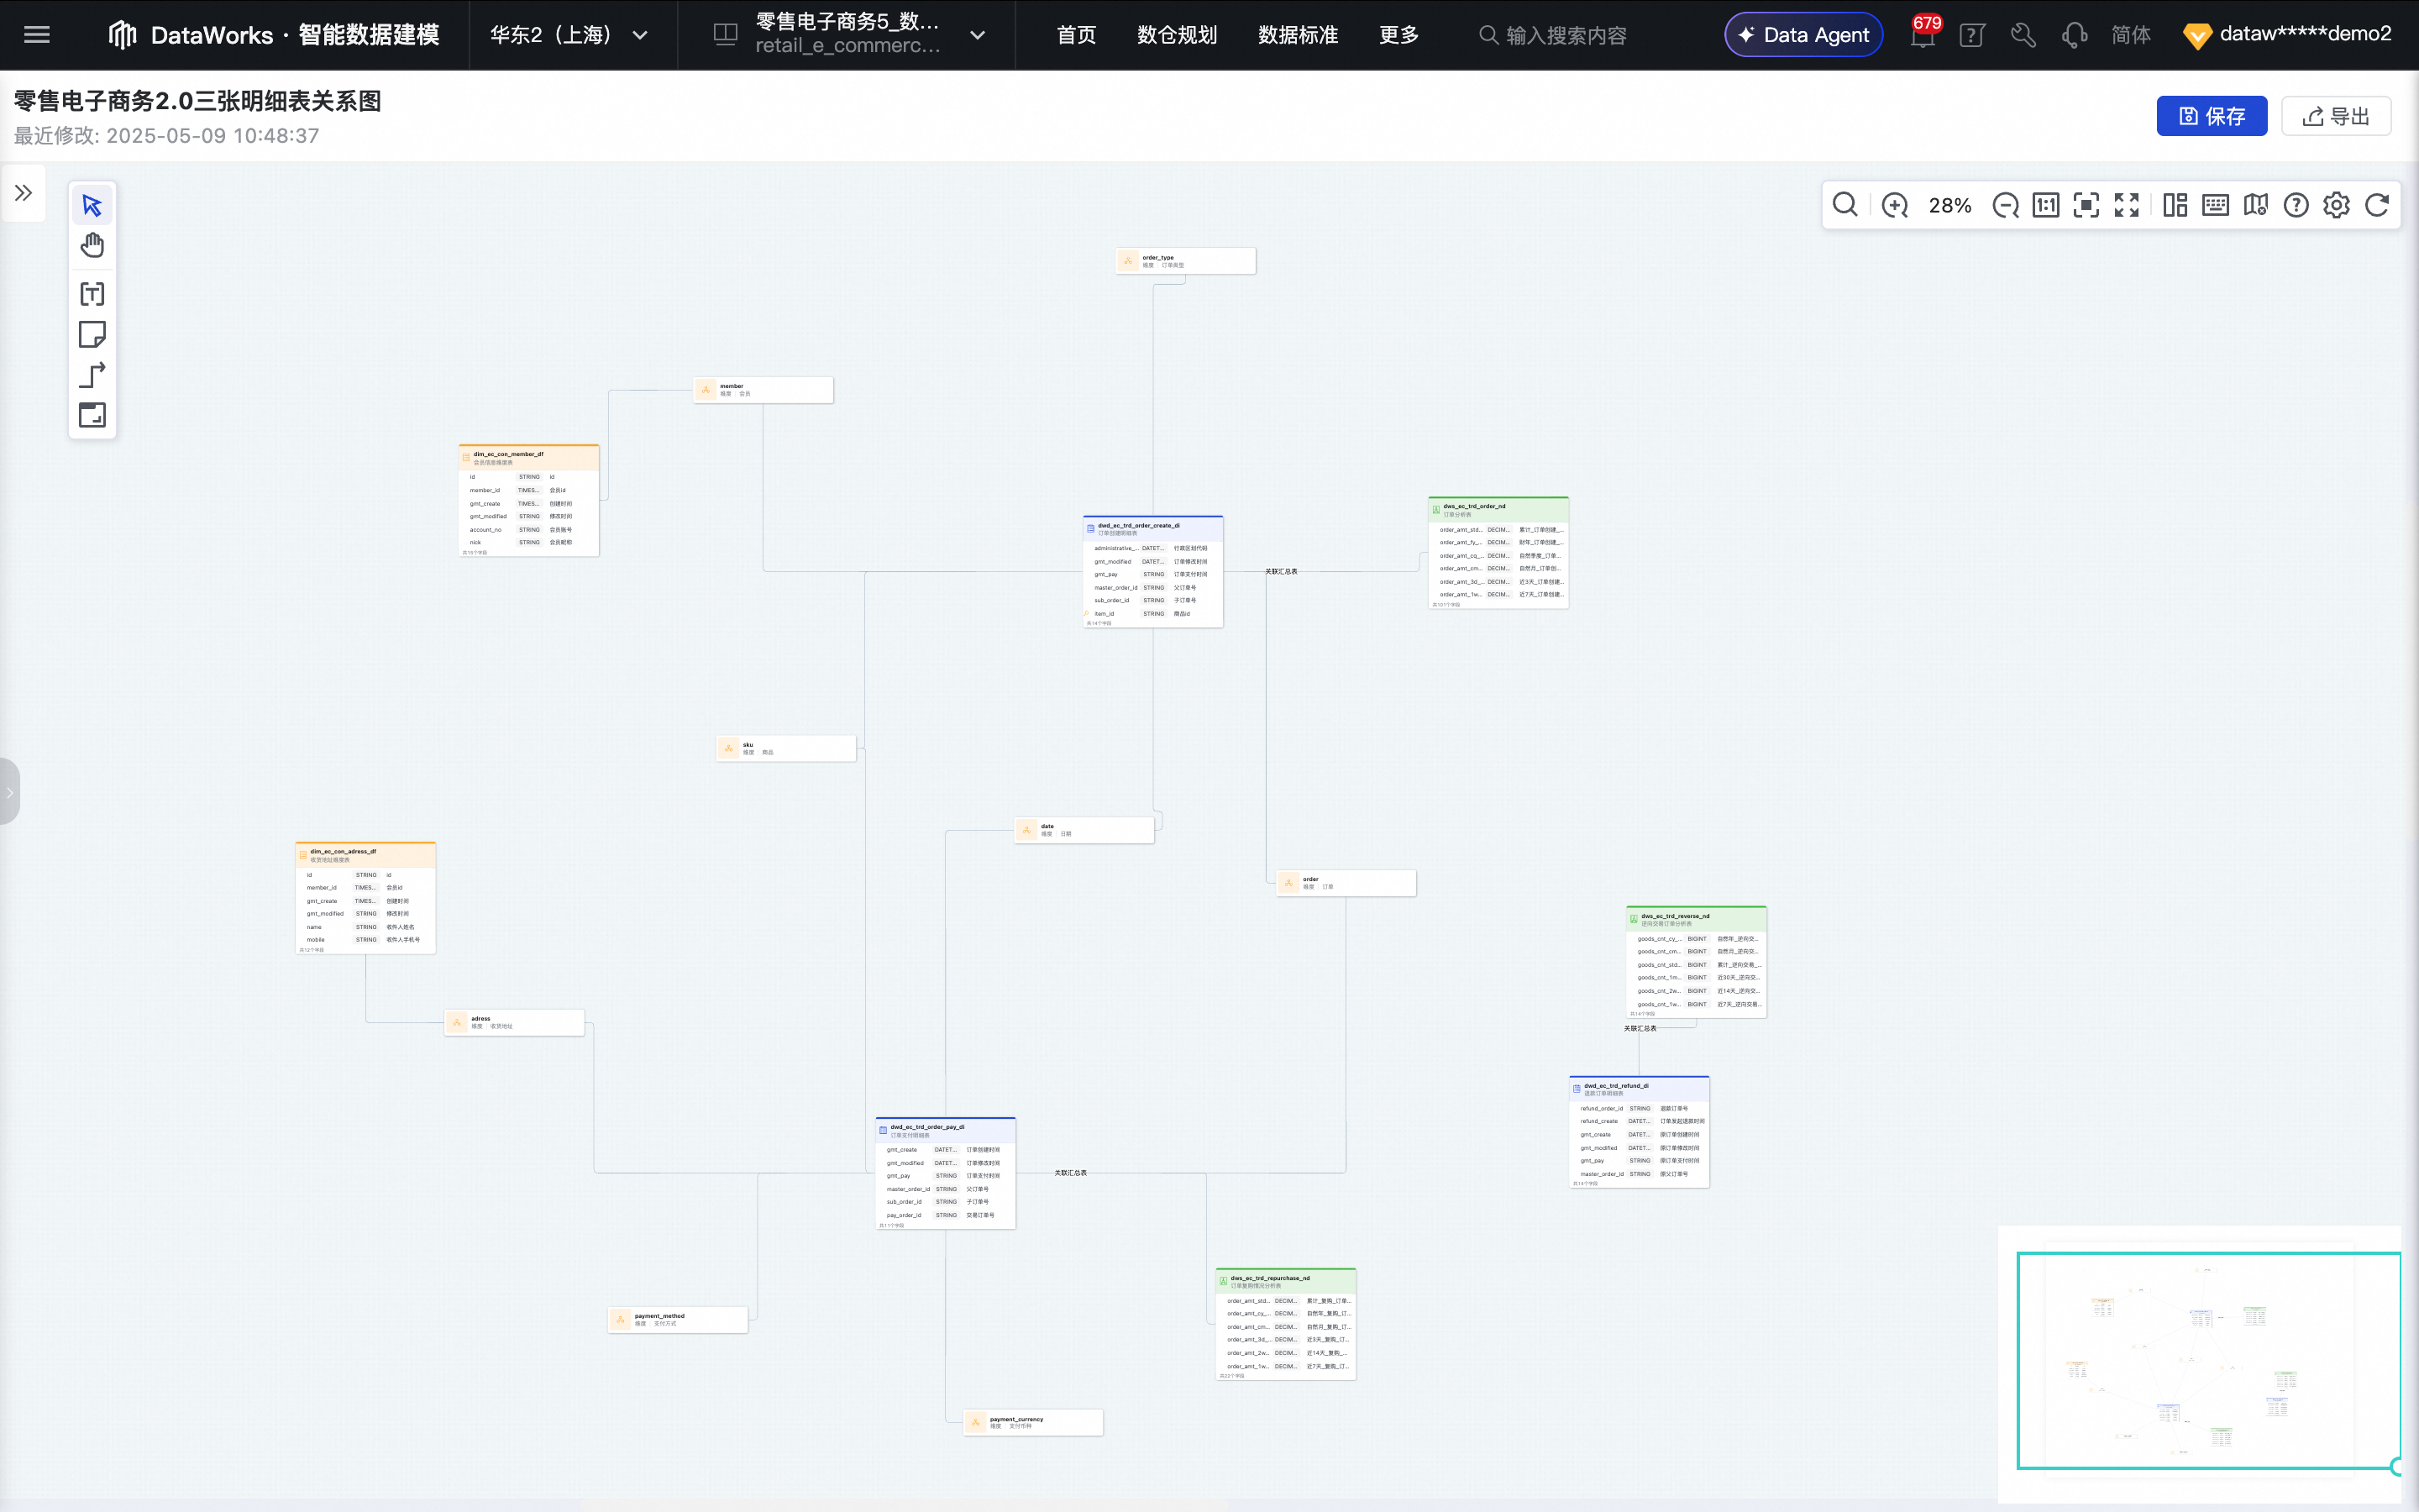The image size is (2419, 1512).
Task: Reset canvas zoom to 1:1
Action: click(x=2046, y=205)
